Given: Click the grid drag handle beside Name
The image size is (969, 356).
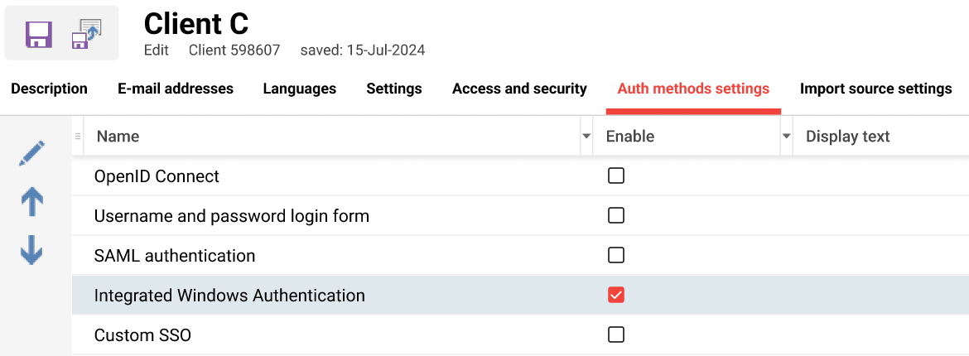Looking at the screenshot, I should (78, 137).
